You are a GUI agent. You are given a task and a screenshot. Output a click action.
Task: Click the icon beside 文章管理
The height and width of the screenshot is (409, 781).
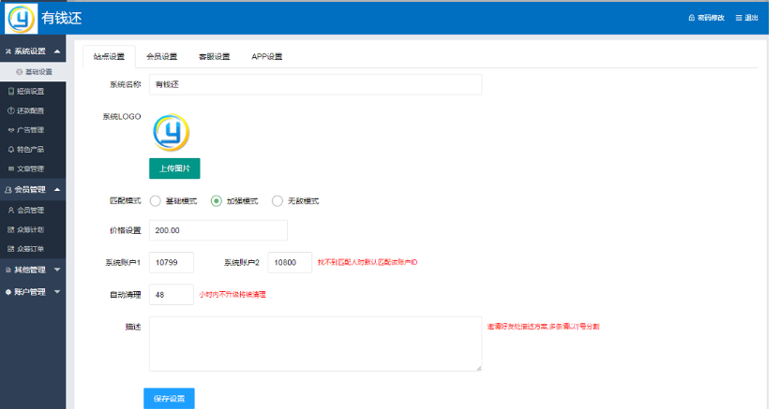[x=11, y=169]
